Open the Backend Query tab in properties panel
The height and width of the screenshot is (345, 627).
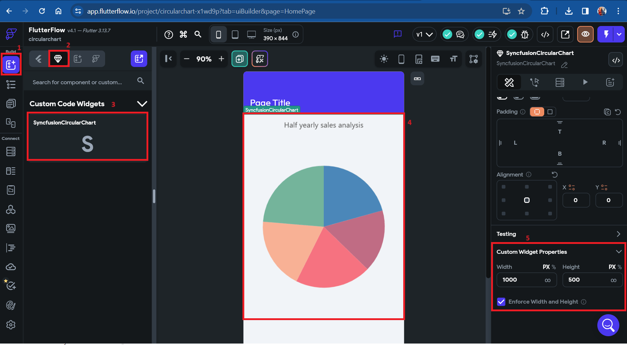(560, 82)
